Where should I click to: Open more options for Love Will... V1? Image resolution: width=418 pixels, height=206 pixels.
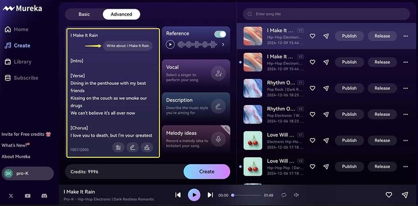[405, 140]
